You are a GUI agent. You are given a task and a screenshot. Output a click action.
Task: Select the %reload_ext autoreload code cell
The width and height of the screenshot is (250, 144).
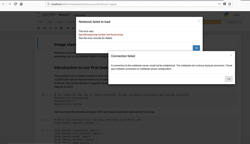point(146,99)
